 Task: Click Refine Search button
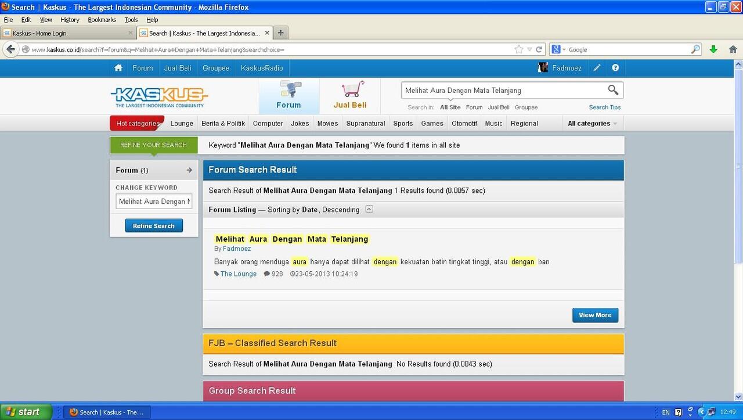(x=154, y=226)
